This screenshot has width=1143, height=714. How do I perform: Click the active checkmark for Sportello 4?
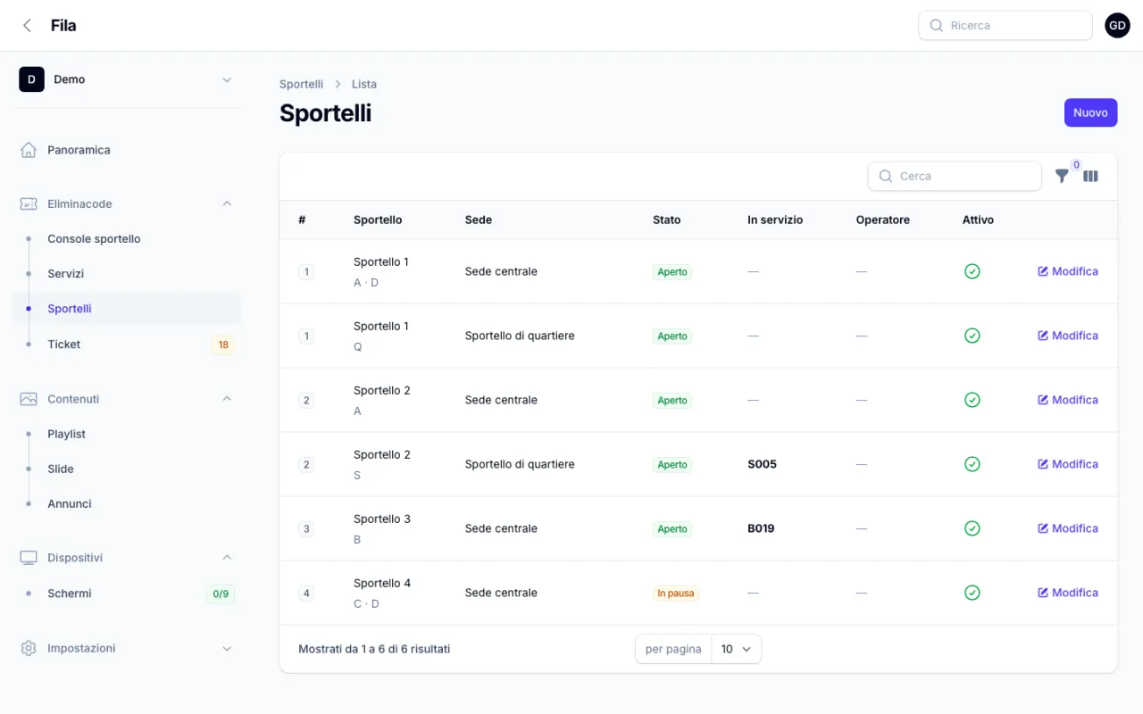tap(972, 593)
